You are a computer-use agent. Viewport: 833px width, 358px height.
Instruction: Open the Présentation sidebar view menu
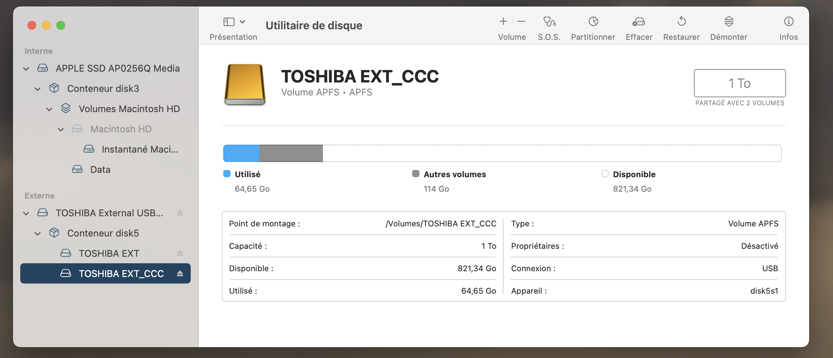pos(234,22)
